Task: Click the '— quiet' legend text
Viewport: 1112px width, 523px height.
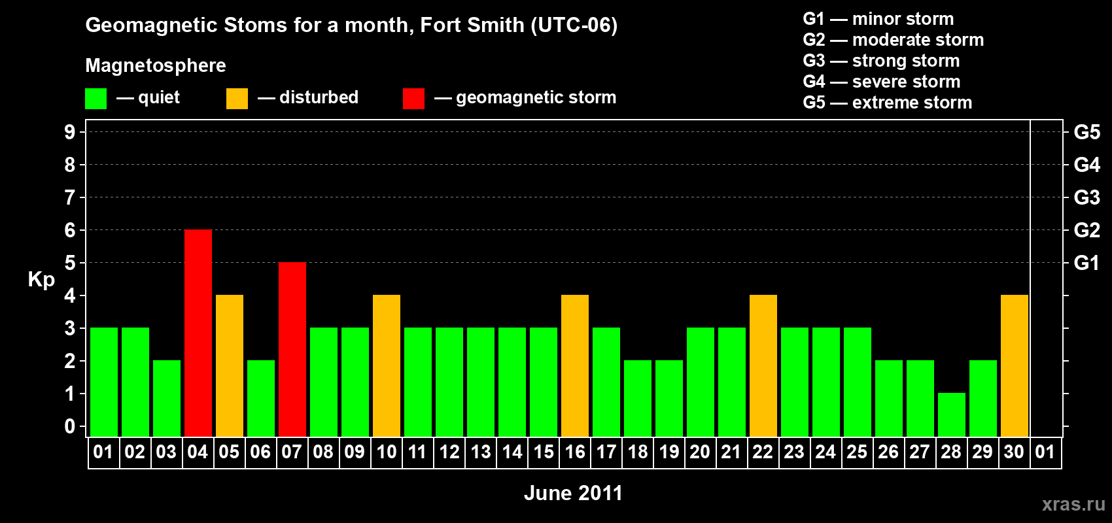Action: [x=148, y=98]
